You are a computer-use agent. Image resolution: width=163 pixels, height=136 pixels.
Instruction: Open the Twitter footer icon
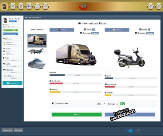tap(131, 131)
